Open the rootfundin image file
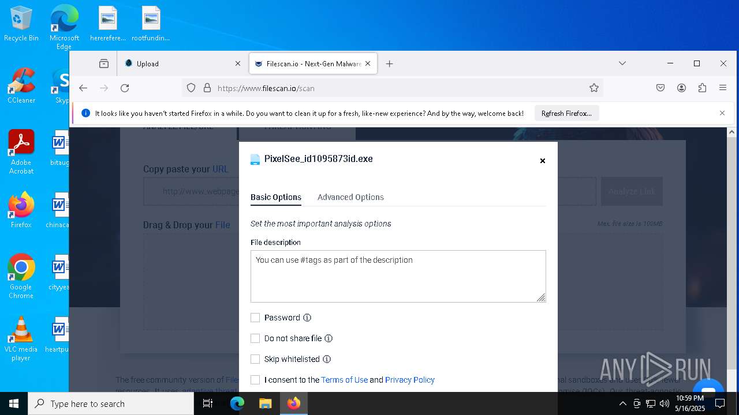This screenshot has width=739, height=415. coord(151,24)
